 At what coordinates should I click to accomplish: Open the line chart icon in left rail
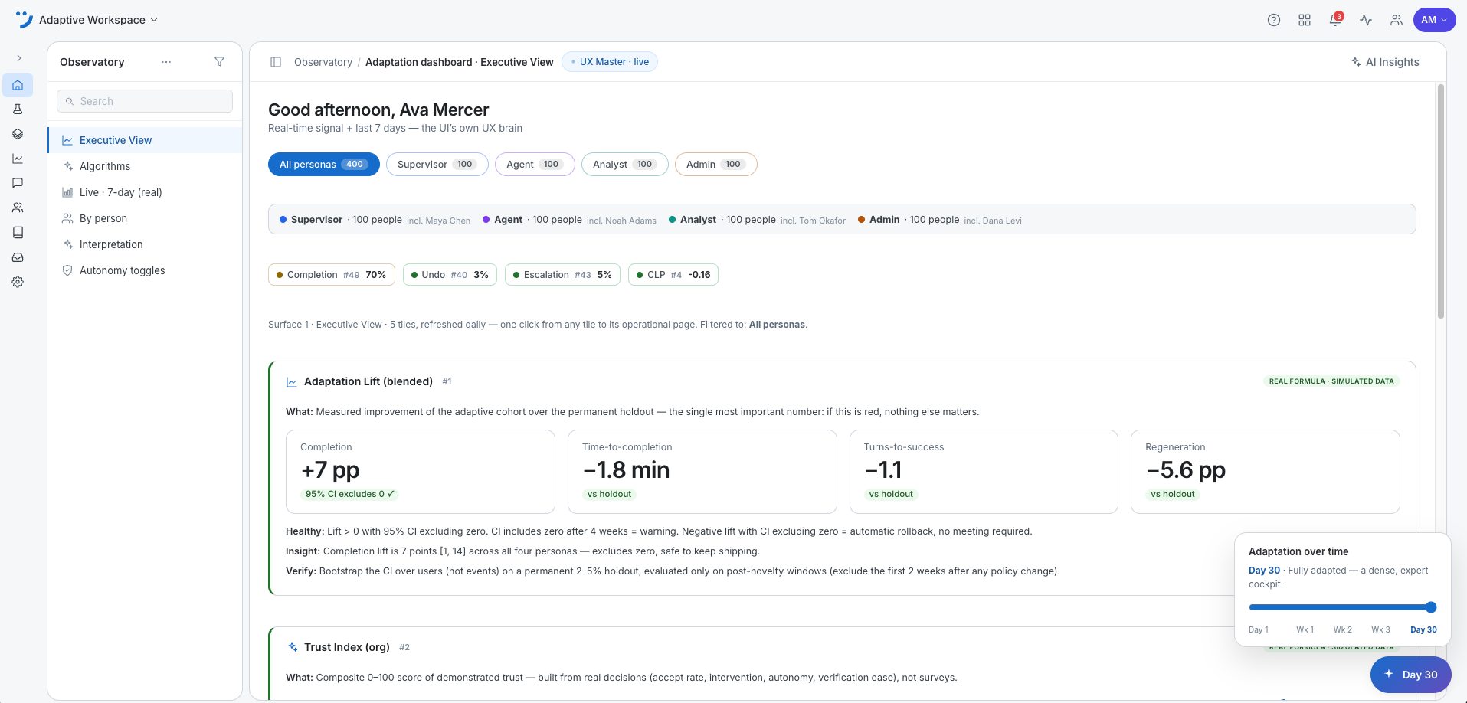pos(18,159)
